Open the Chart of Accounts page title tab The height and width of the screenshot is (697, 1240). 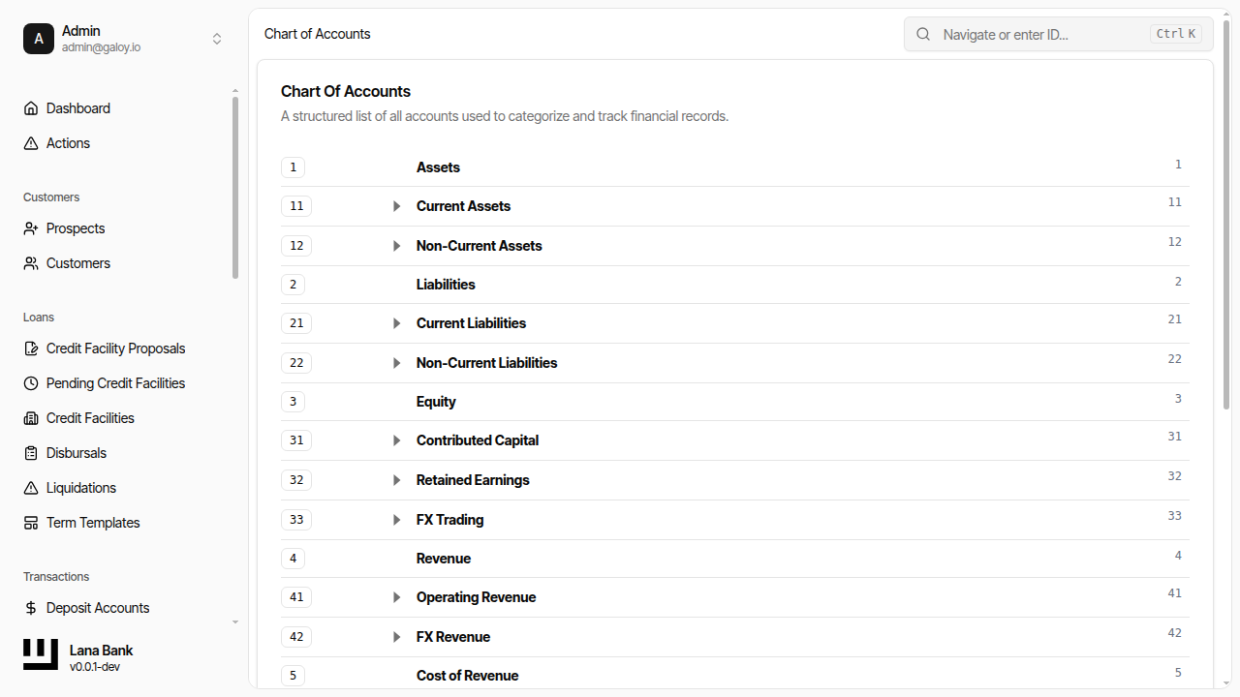tap(317, 33)
